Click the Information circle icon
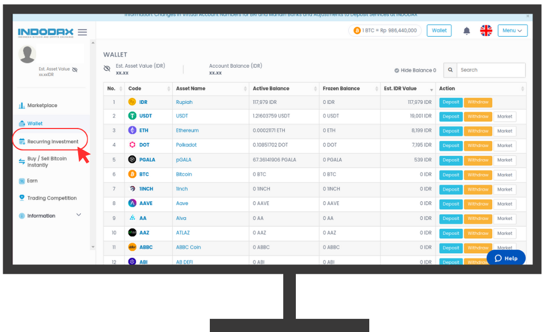545x332 pixels. [x=22, y=216]
